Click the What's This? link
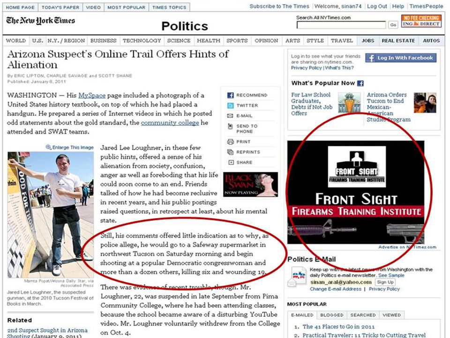Viewport: 450px width, 338px height. click(339, 68)
